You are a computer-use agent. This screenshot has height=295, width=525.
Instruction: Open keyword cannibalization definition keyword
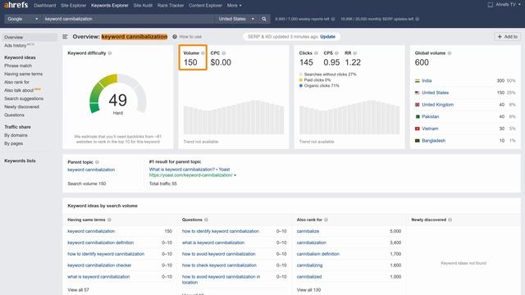click(100, 243)
